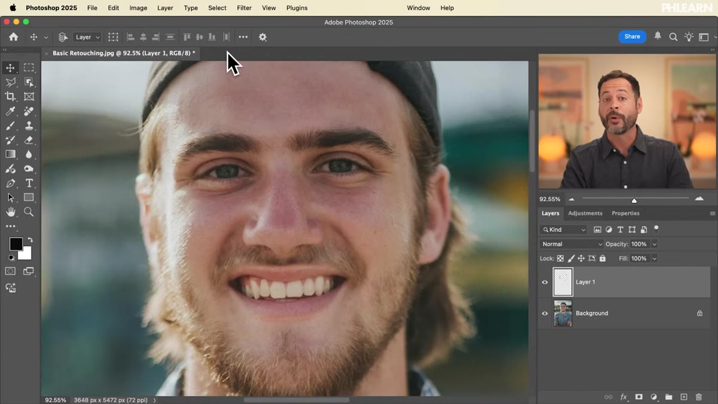
Task: Open the Filter menu
Action: point(244,8)
